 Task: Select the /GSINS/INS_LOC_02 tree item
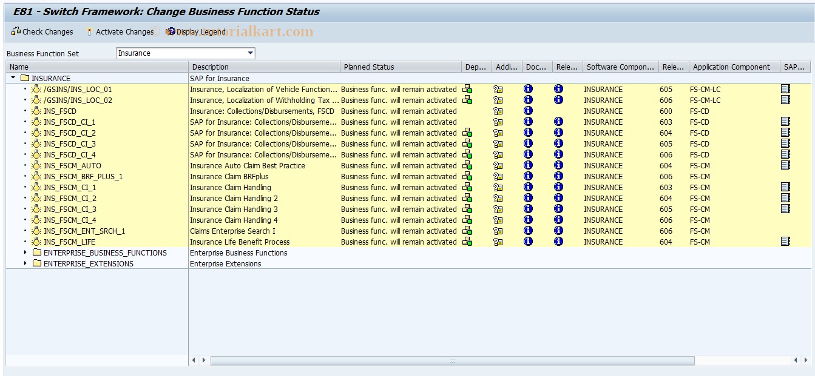coord(78,100)
